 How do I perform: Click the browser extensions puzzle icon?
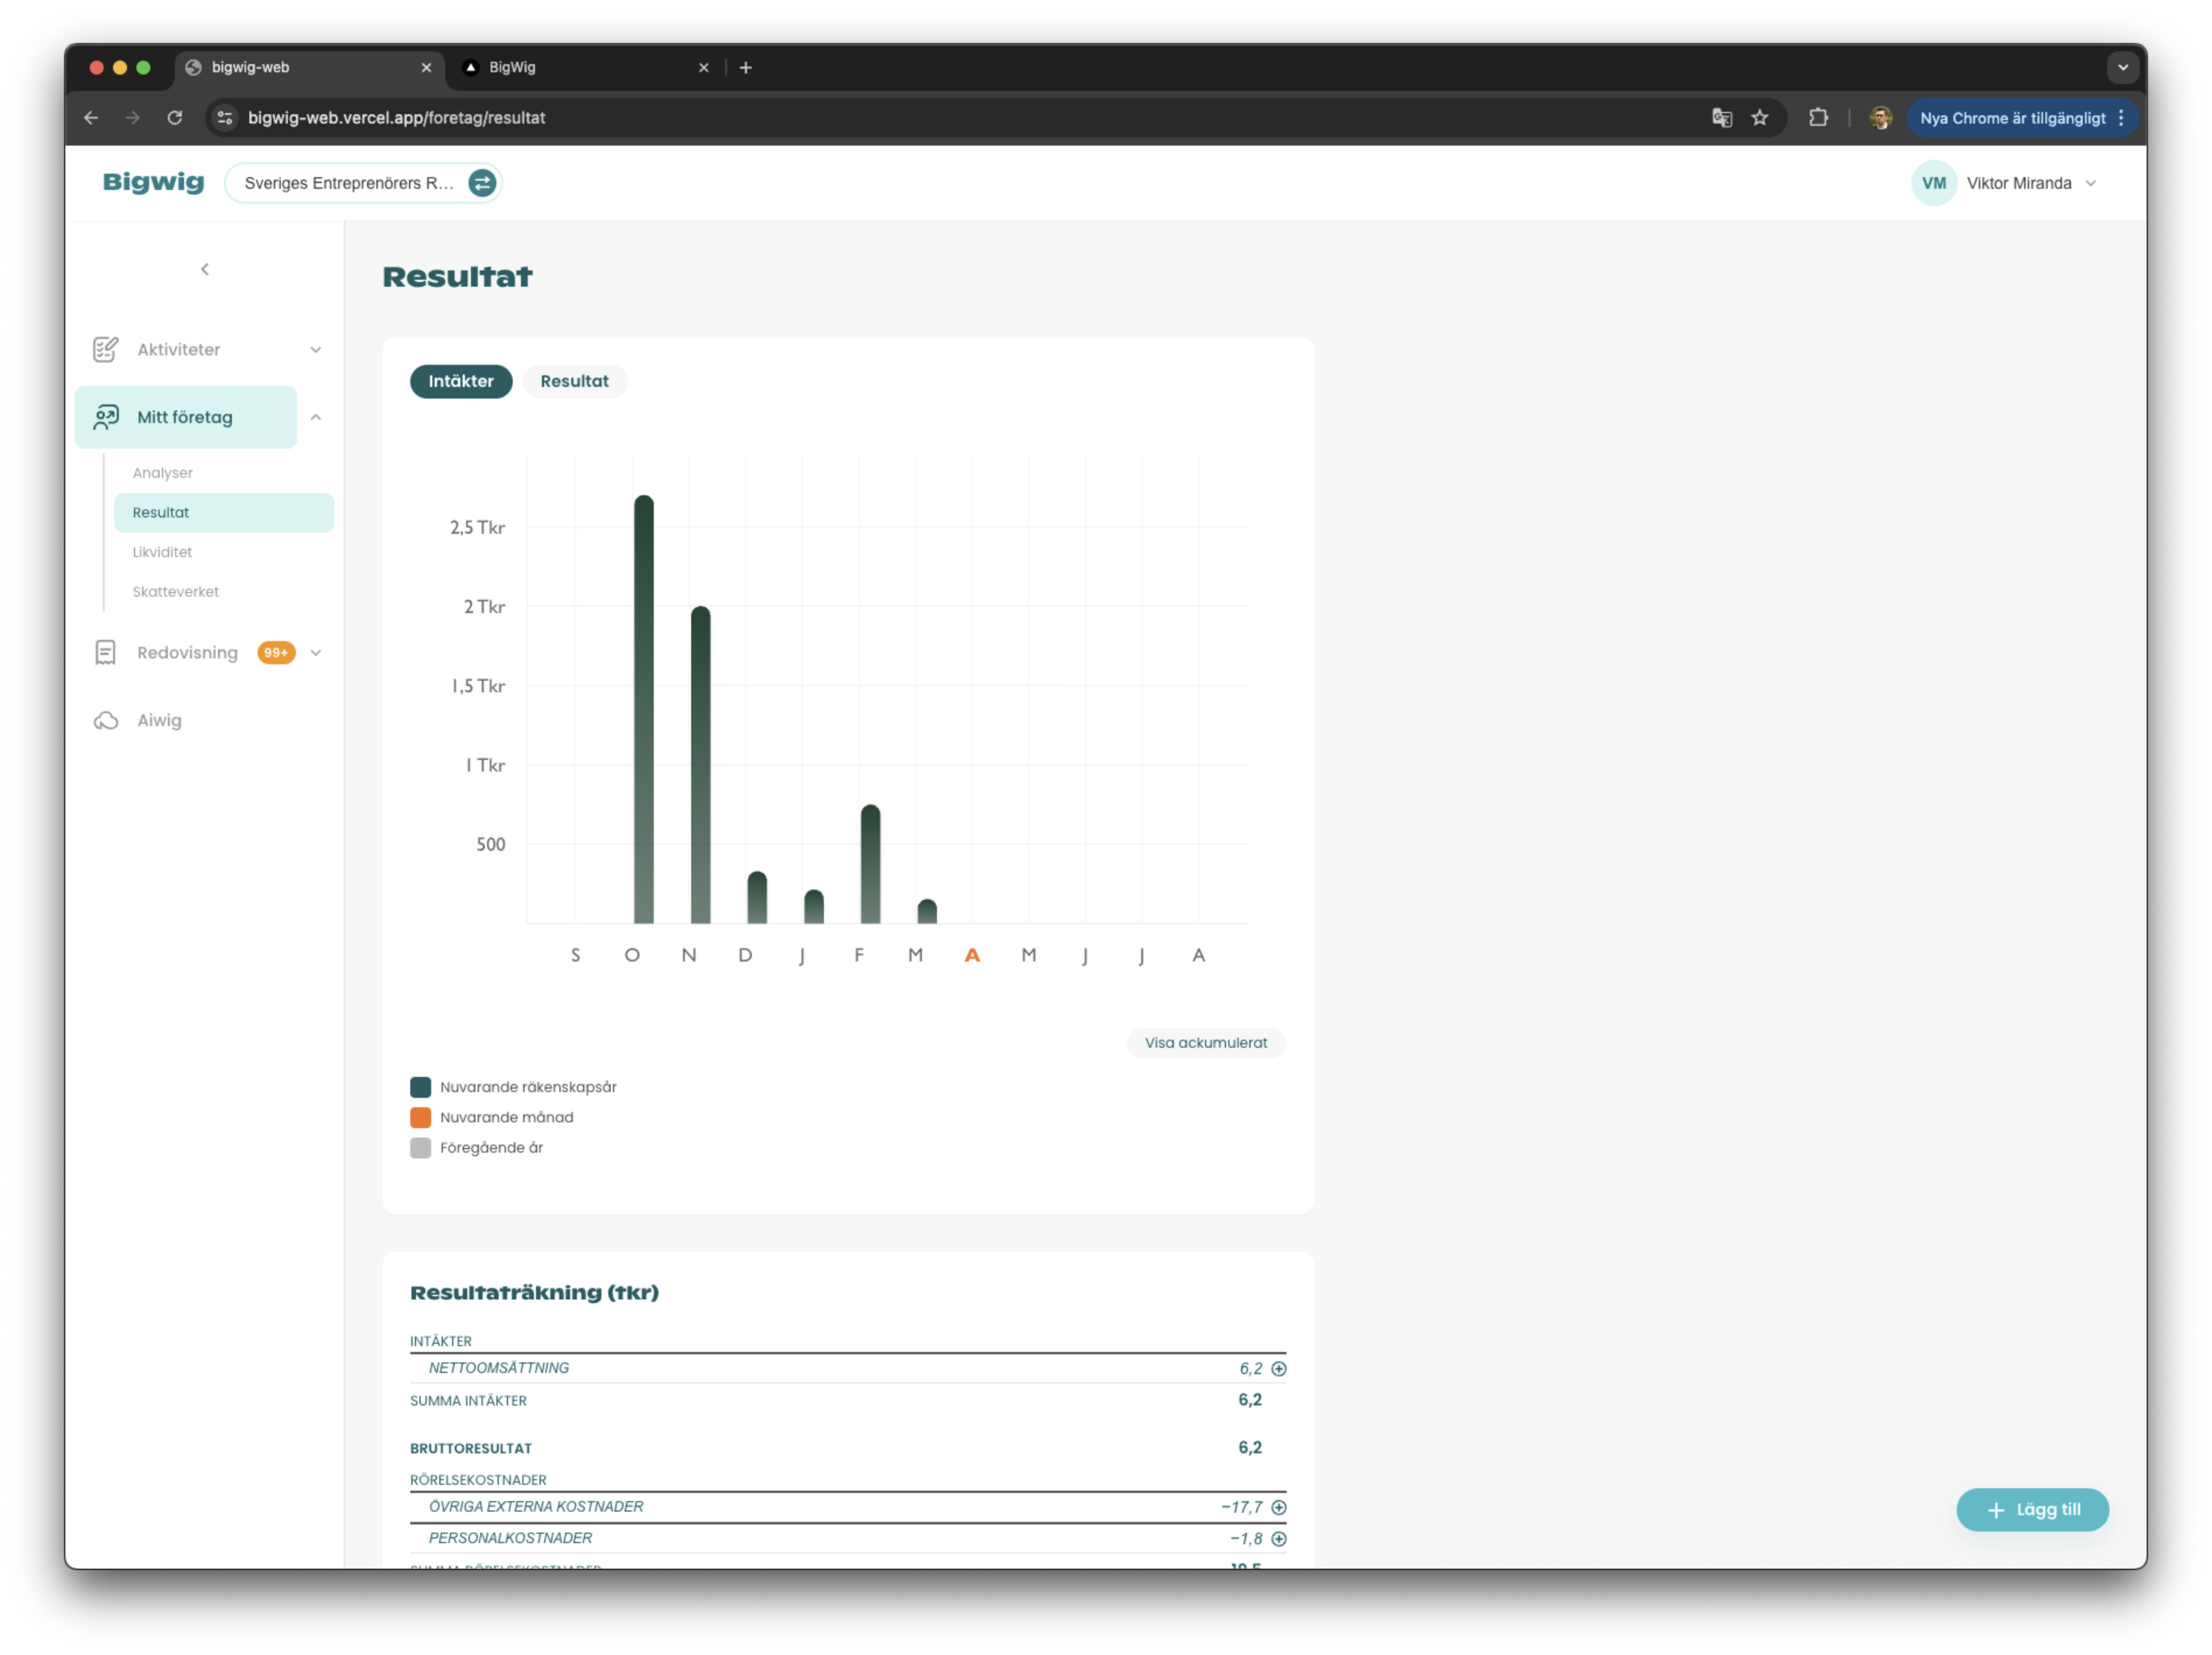click(1818, 117)
